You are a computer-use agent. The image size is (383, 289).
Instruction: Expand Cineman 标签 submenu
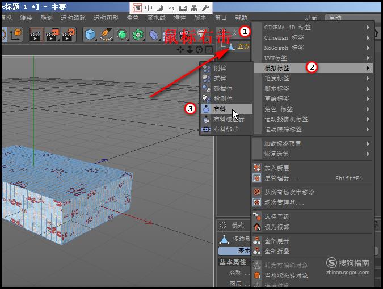(x=313, y=38)
